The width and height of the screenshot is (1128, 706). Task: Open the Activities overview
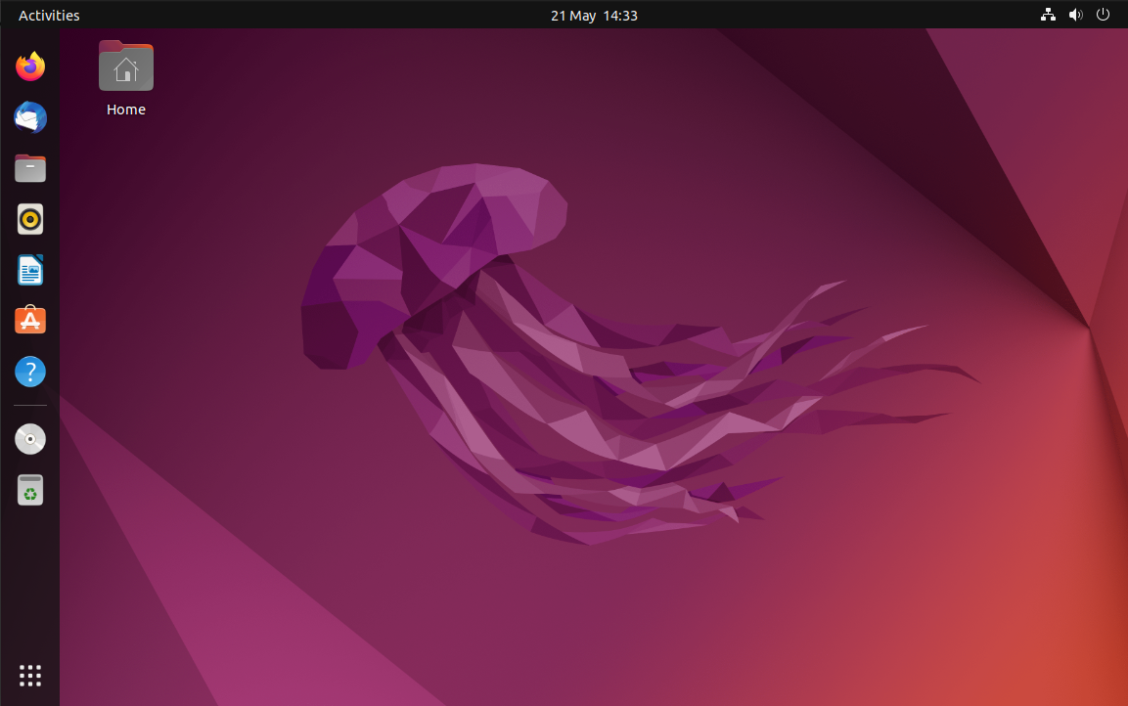tap(49, 15)
